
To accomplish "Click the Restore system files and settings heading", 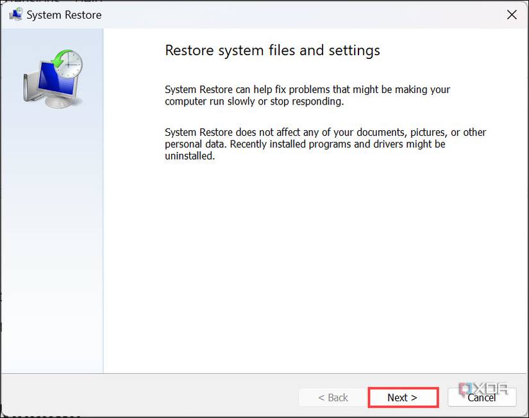I will click(272, 50).
